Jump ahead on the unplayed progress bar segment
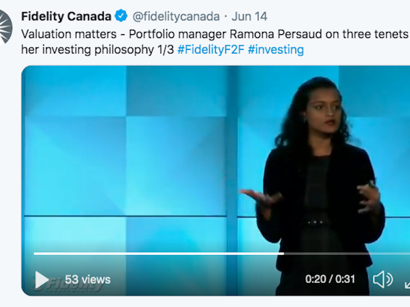This screenshot has height=307, width=410. [x=347, y=254]
